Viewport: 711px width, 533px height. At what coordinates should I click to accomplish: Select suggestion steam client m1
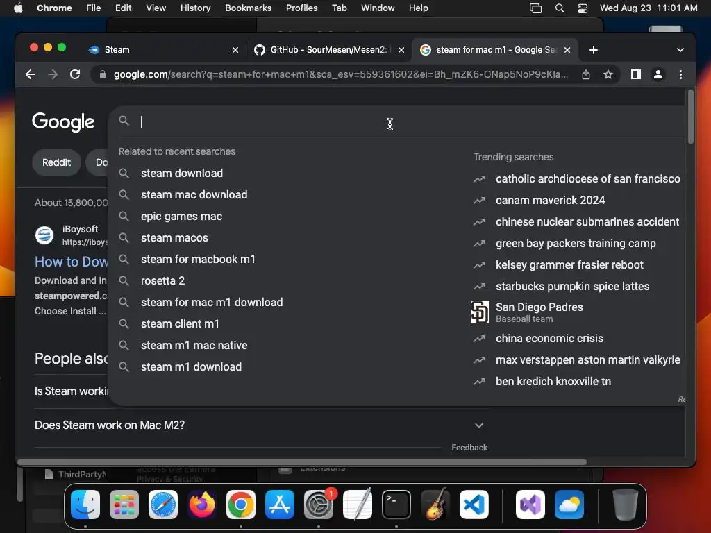pos(180,323)
